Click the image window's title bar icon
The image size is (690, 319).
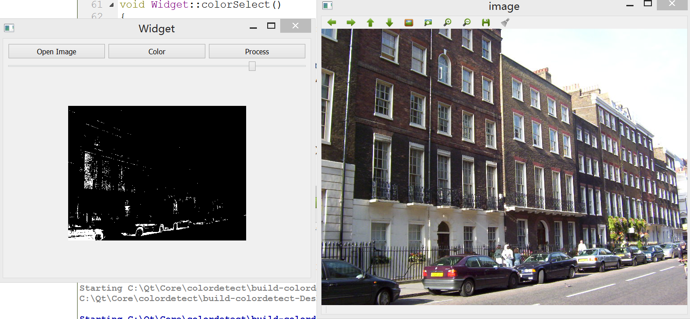328,6
